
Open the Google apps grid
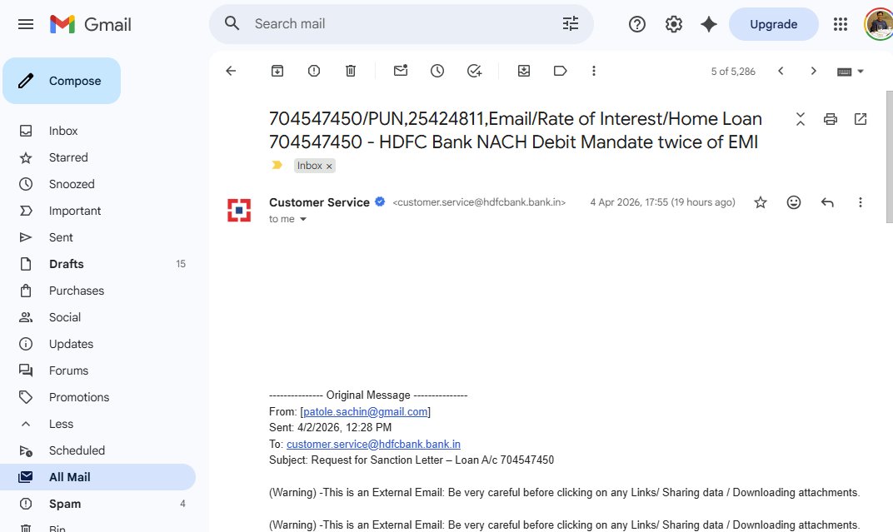click(x=840, y=24)
